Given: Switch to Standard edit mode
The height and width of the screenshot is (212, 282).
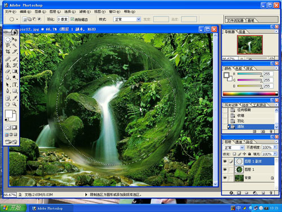Looking at the screenshot, I should coord(8,128).
